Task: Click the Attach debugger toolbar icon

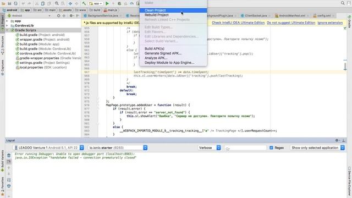Action: [138, 3]
